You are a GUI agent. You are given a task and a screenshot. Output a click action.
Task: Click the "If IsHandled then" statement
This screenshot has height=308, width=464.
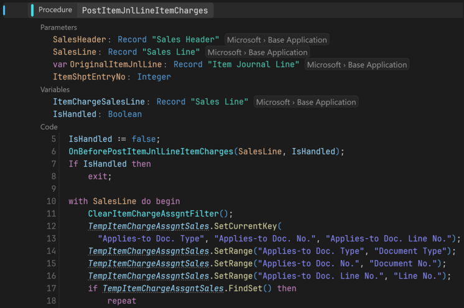[110, 164]
